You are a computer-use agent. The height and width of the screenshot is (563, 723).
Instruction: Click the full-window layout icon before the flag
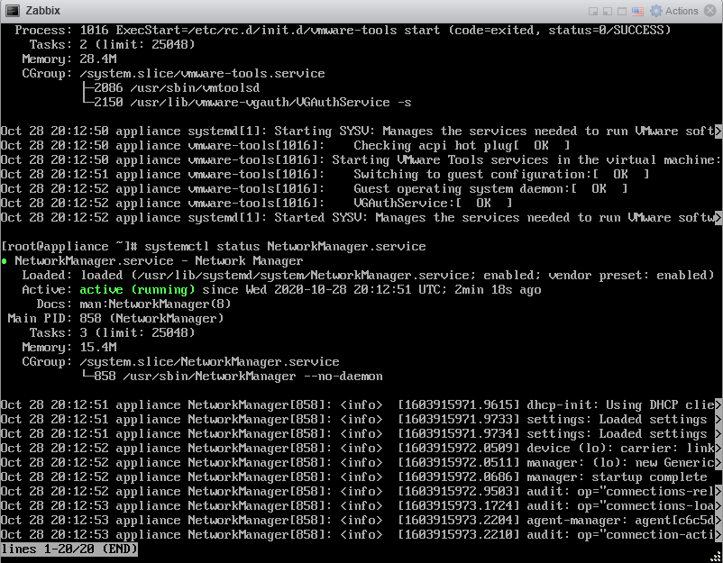[622, 11]
